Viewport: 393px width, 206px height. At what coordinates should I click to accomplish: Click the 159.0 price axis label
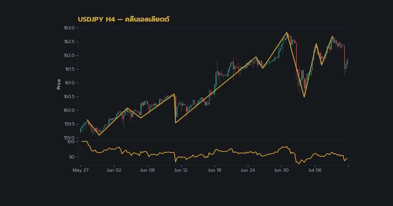69,138
